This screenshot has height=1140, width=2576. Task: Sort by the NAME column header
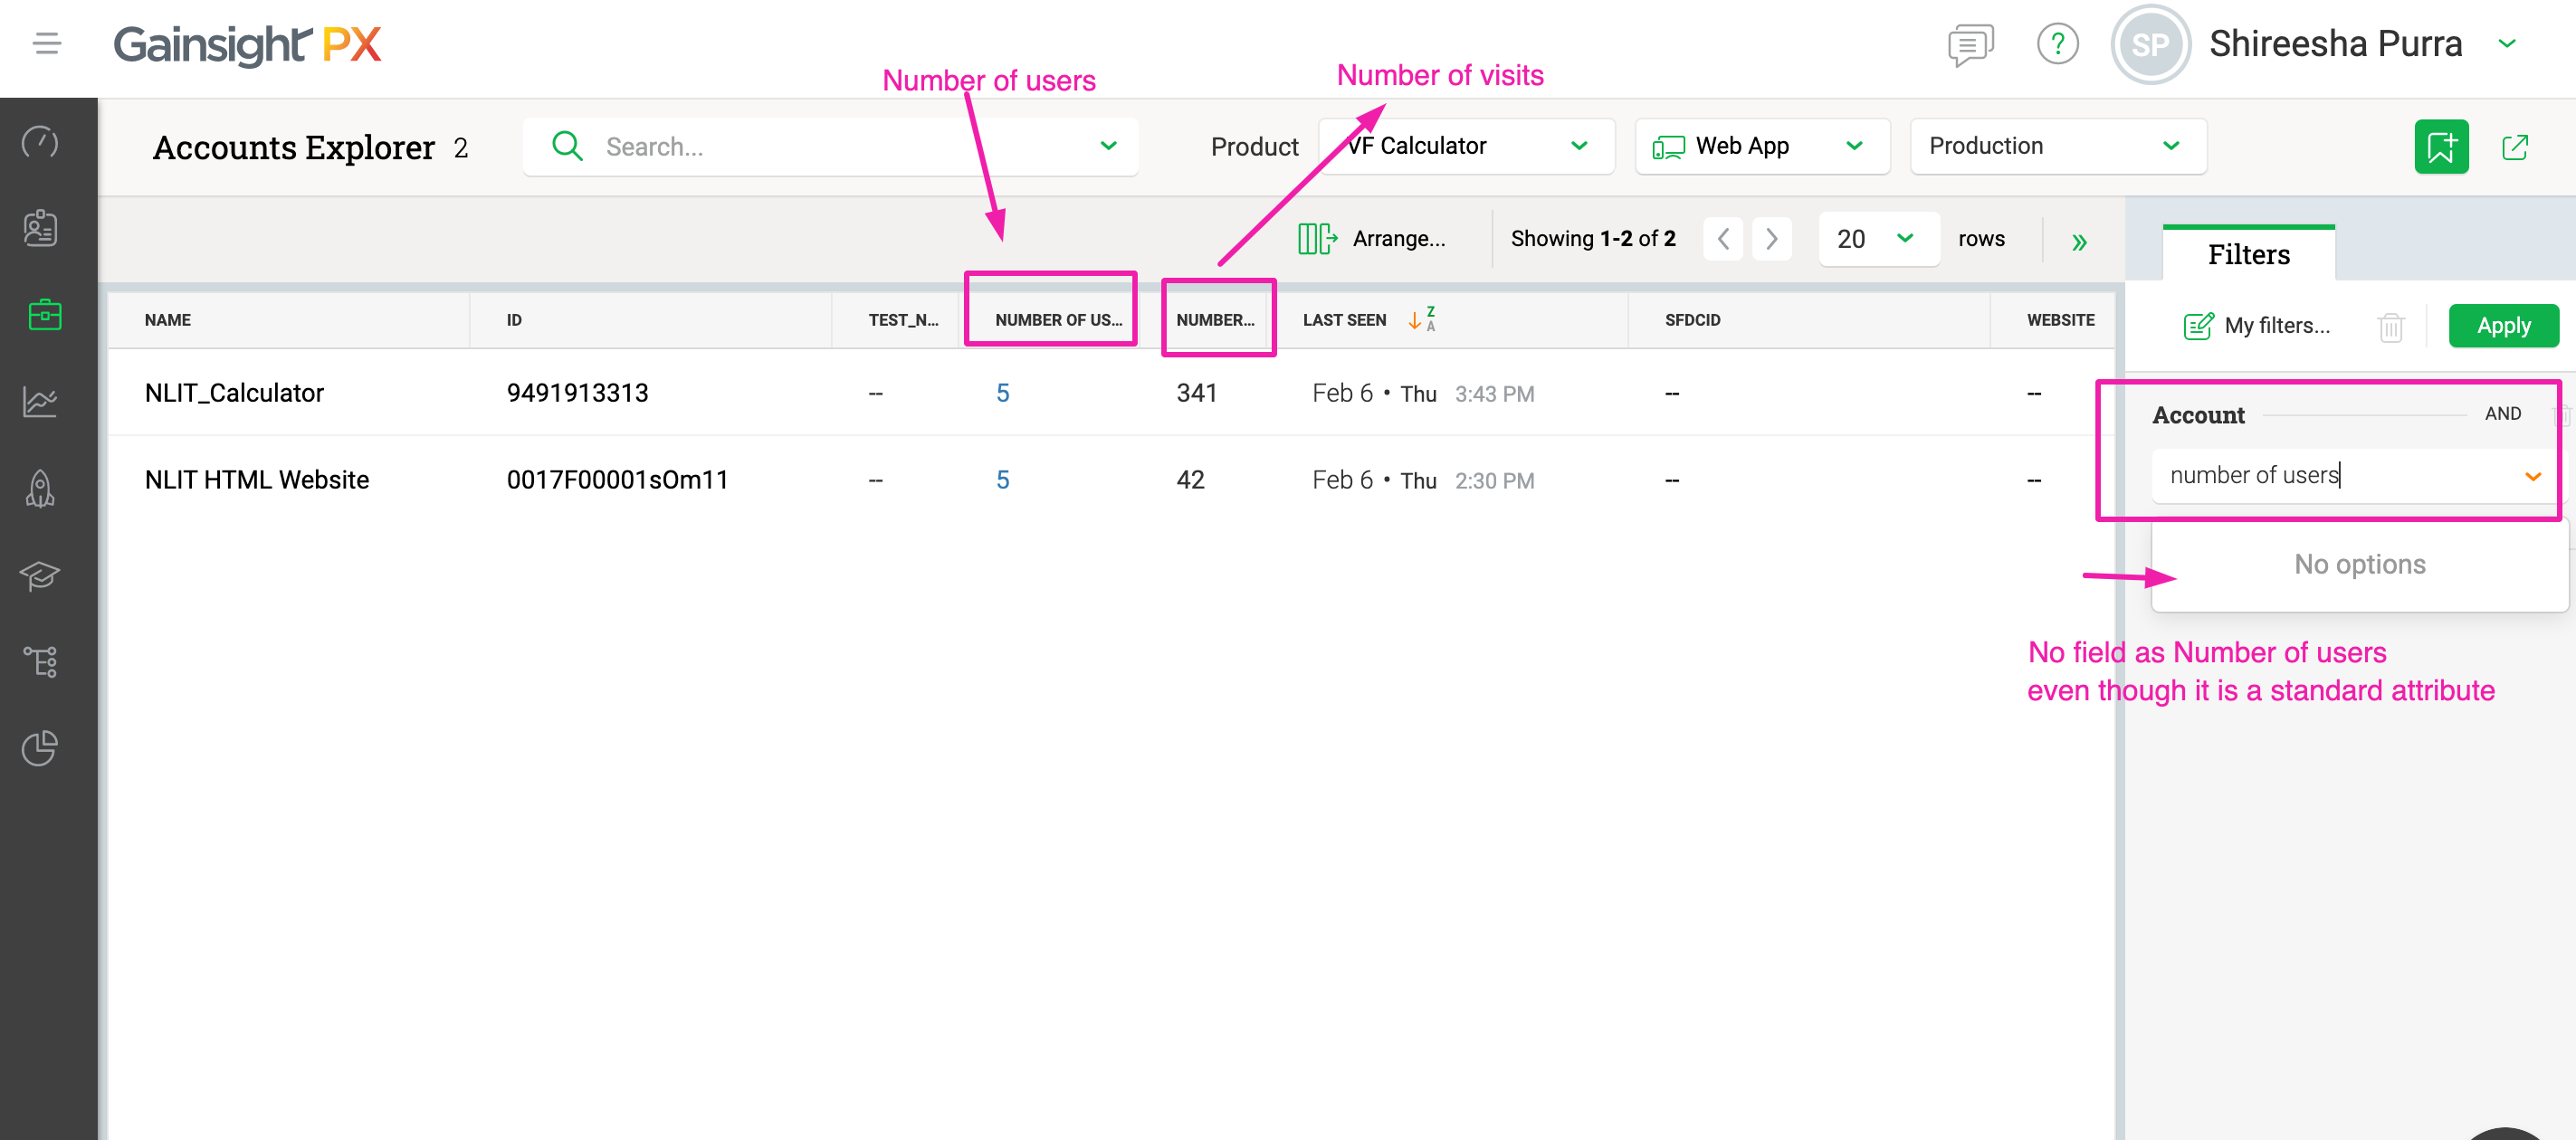click(167, 320)
